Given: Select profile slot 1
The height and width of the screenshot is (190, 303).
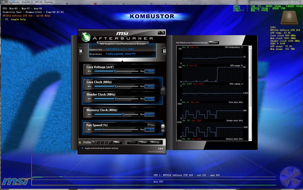Looking at the screenshot, I should tap(94, 142).
